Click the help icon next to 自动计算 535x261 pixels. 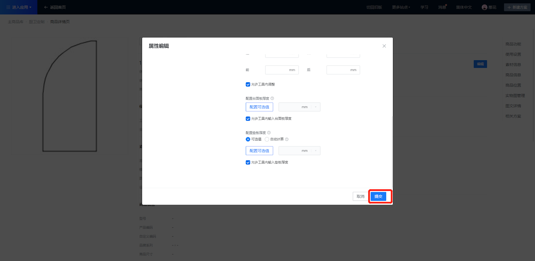[287, 139]
